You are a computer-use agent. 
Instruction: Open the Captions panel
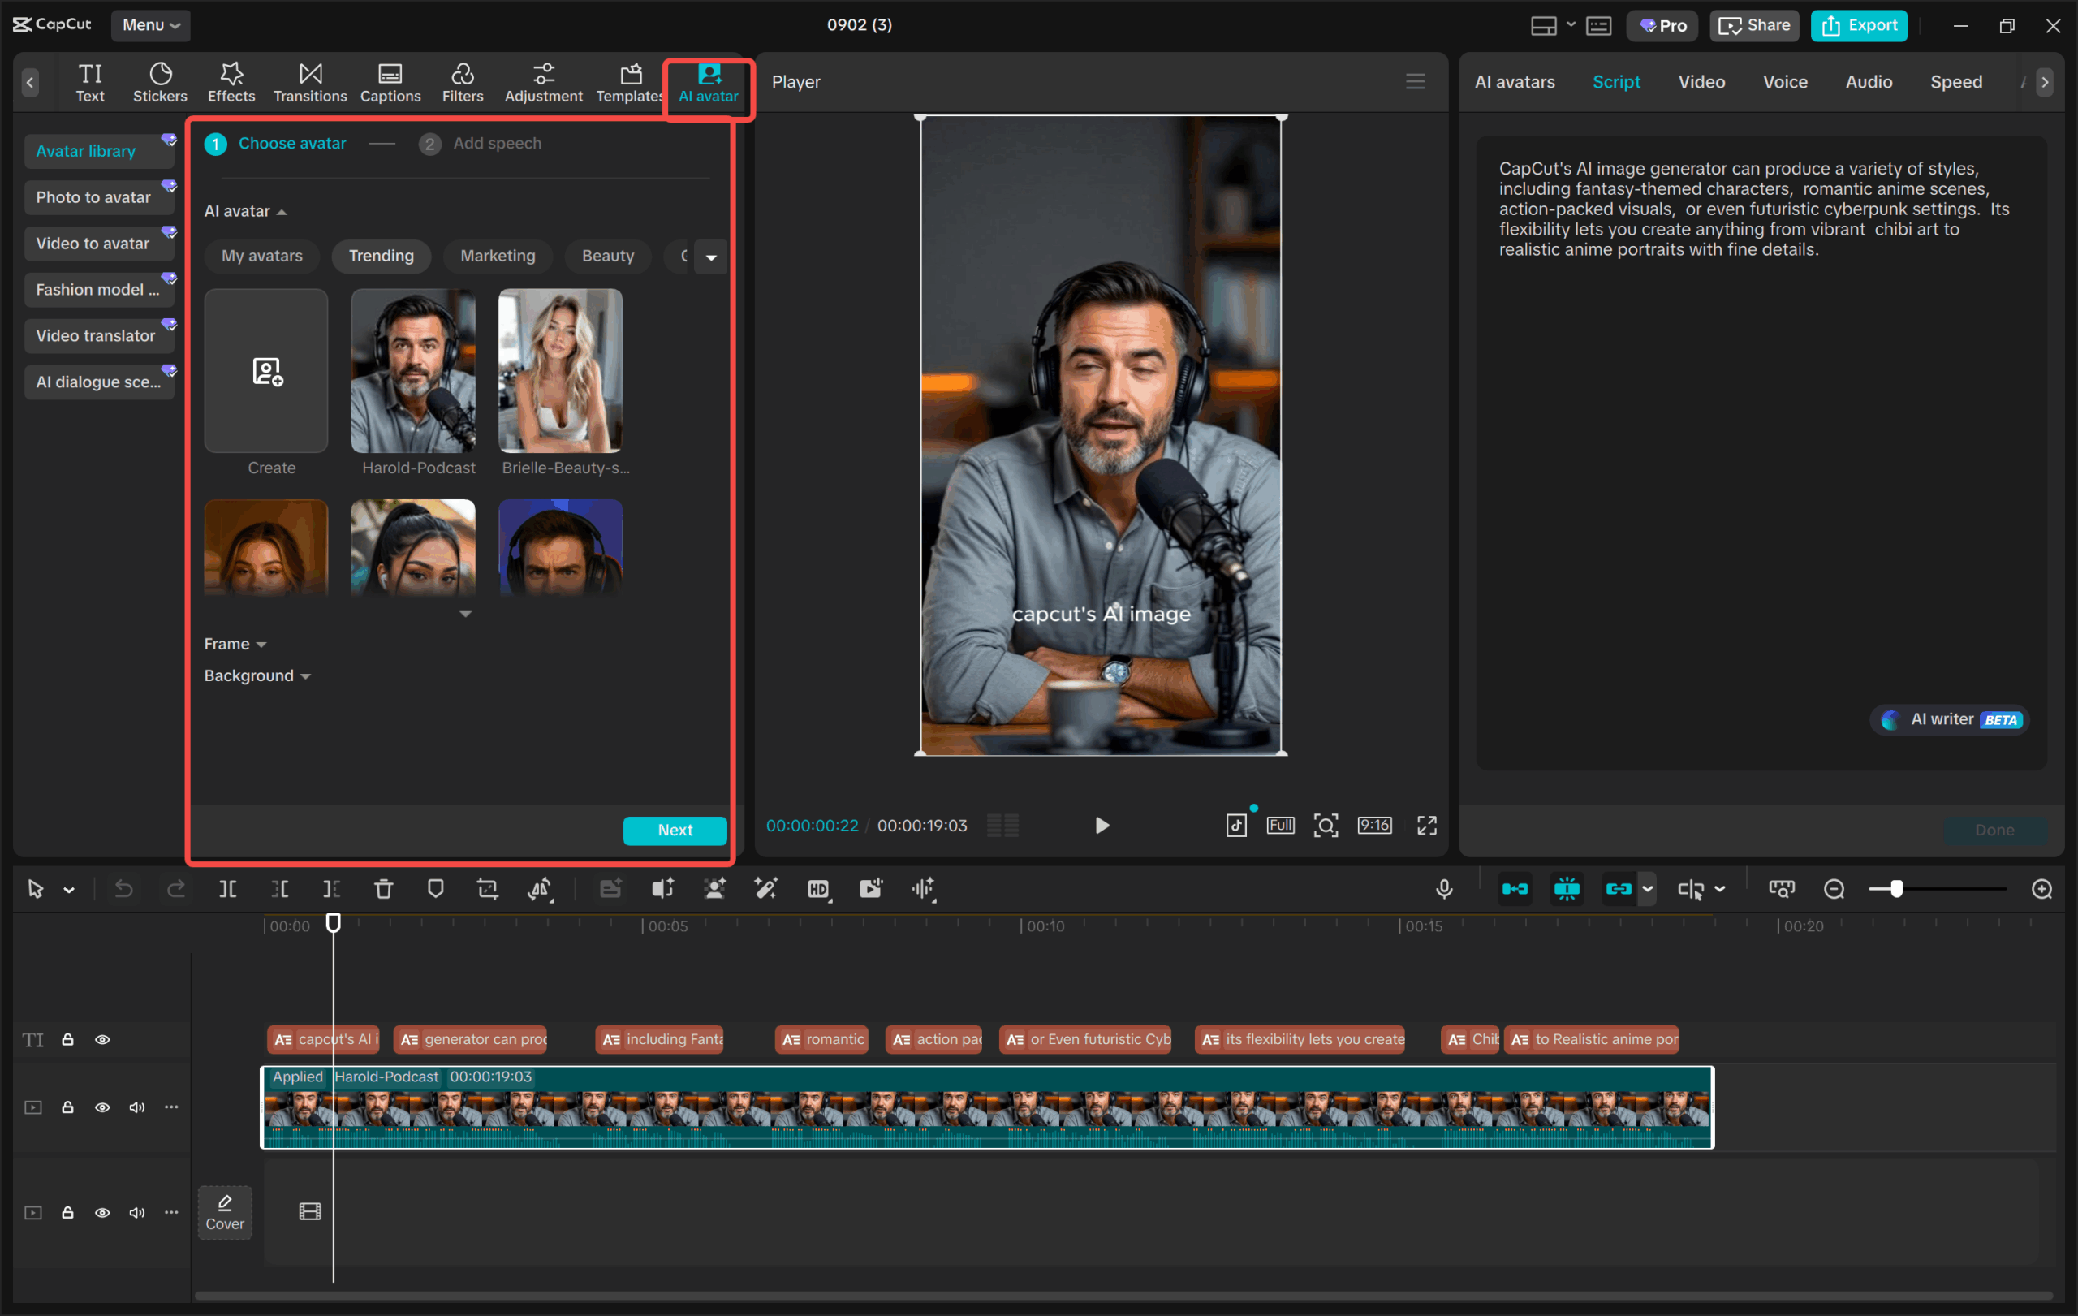(390, 83)
